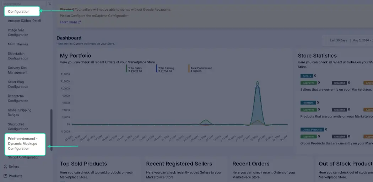Click the sidebar vertical scrollbar

pyautogui.click(x=52, y=130)
